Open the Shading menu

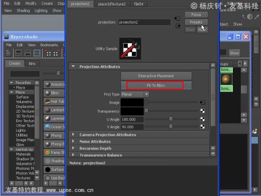(23, 11)
